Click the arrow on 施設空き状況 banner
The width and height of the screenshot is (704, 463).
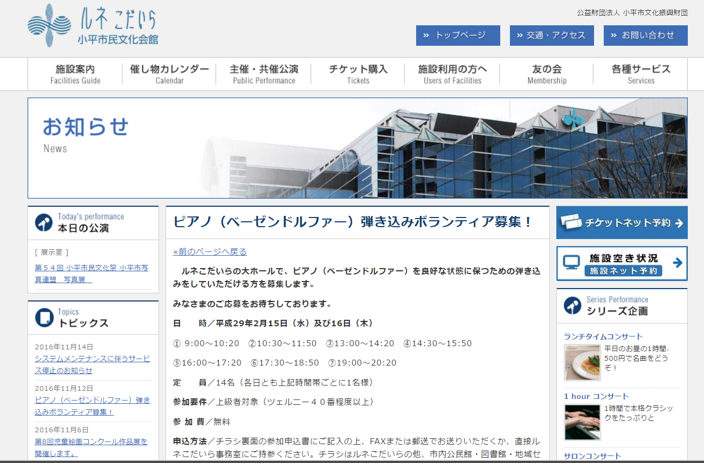click(678, 263)
